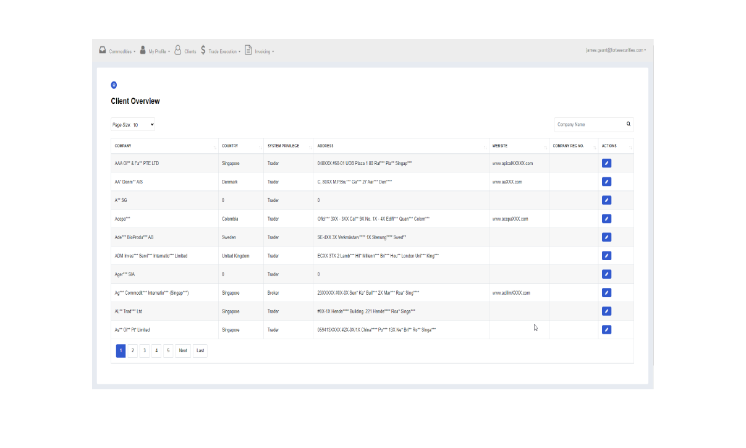Viewport: 746px width, 448px height.
Task: Open the user account email dropdown
Action: [616, 50]
